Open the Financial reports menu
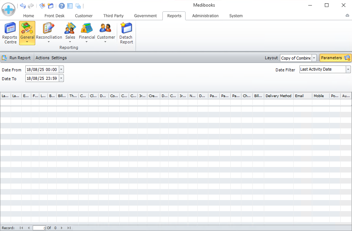The image size is (352, 231). click(x=87, y=33)
